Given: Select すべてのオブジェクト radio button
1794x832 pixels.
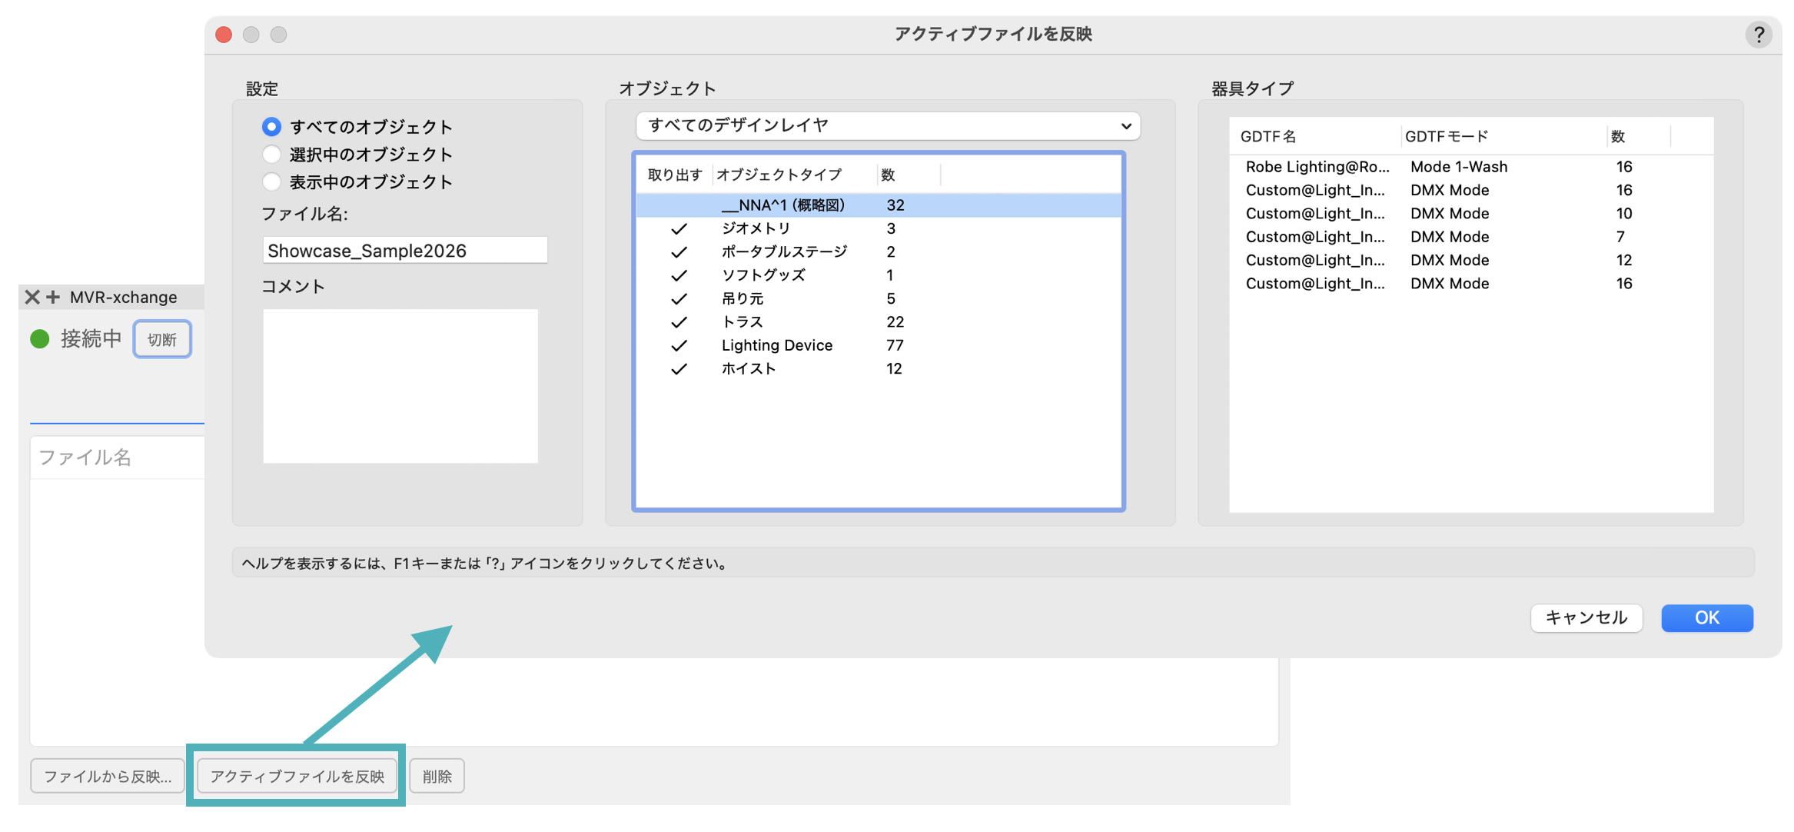Looking at the screenshot, I should click(271, 126).
